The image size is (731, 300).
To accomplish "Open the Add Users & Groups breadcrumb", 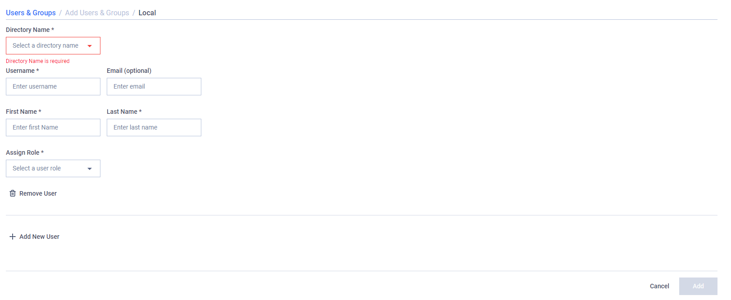I will coord(97,13).
